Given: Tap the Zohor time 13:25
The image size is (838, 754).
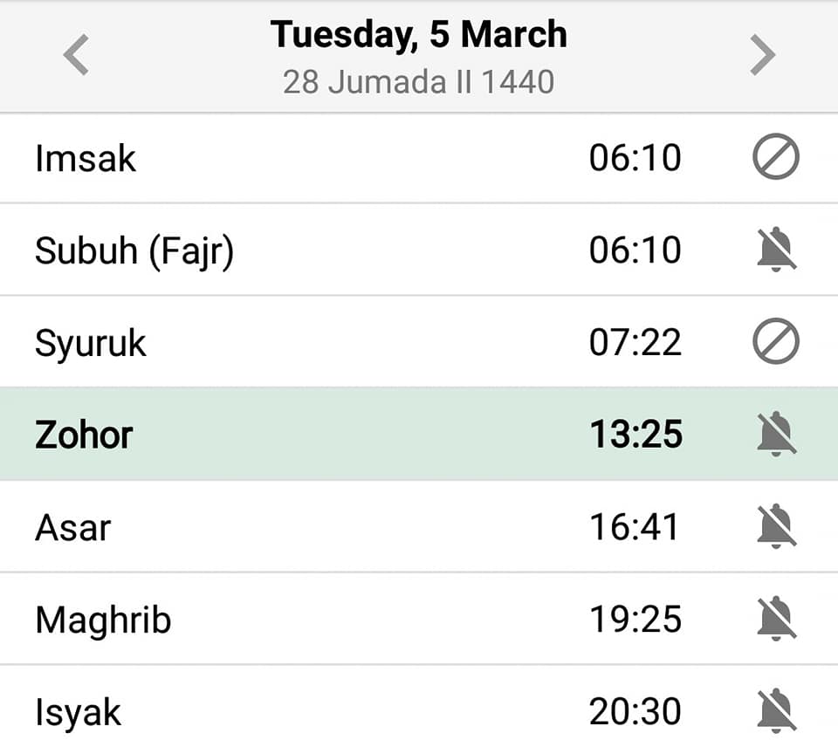Looking at the screenshot, I should (636, 434).
